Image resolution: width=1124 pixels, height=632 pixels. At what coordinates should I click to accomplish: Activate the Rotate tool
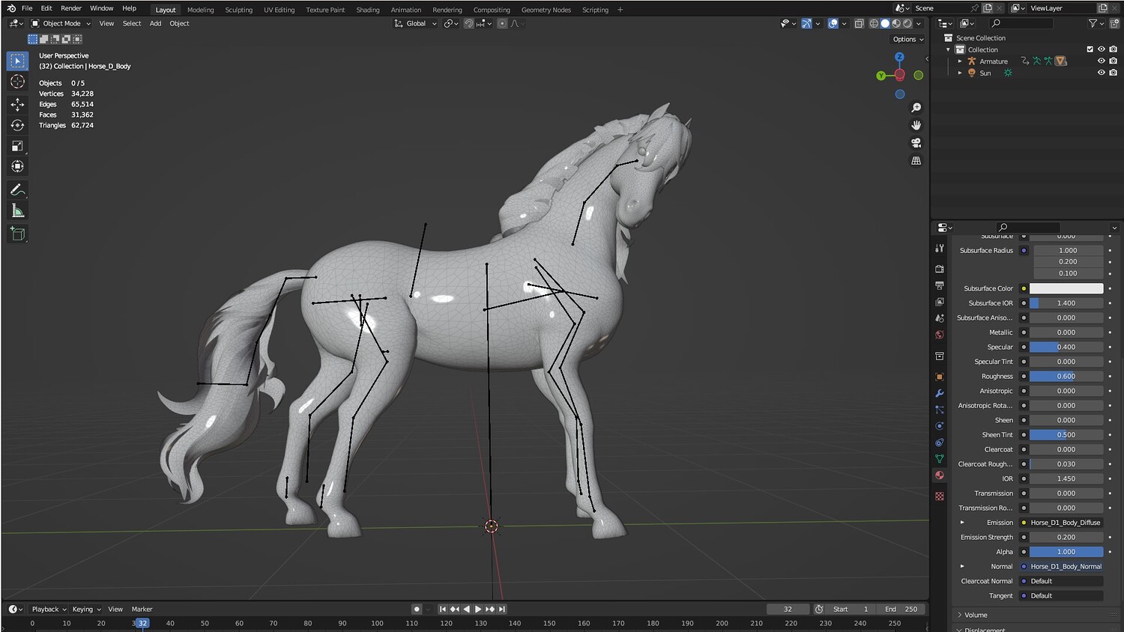[x=17, y=125]
